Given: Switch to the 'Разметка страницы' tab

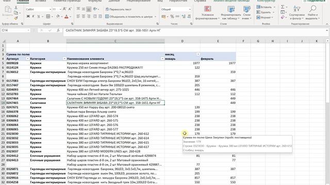Looking at the screenshot, I should (x=67, y=1).
